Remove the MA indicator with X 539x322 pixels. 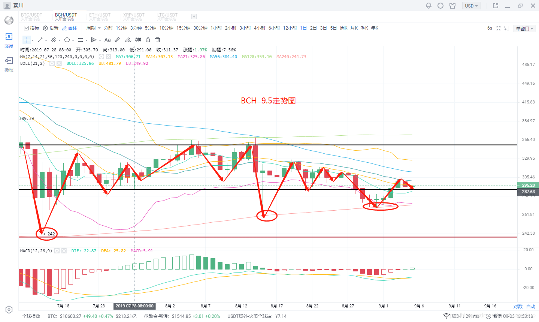[108, 57]
